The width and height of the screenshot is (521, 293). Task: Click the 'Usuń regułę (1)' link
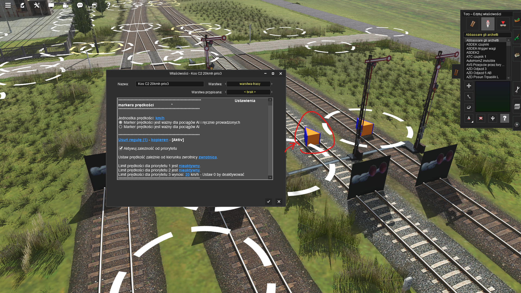(133, 140)
